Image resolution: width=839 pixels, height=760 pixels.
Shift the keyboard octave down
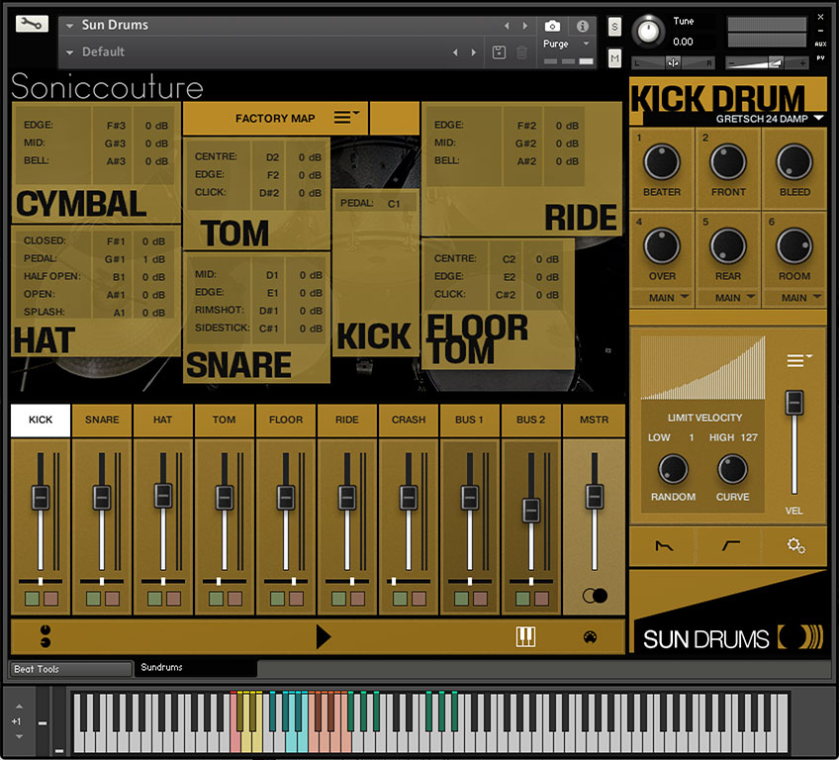pyautogui.click(x=19, y=736)
